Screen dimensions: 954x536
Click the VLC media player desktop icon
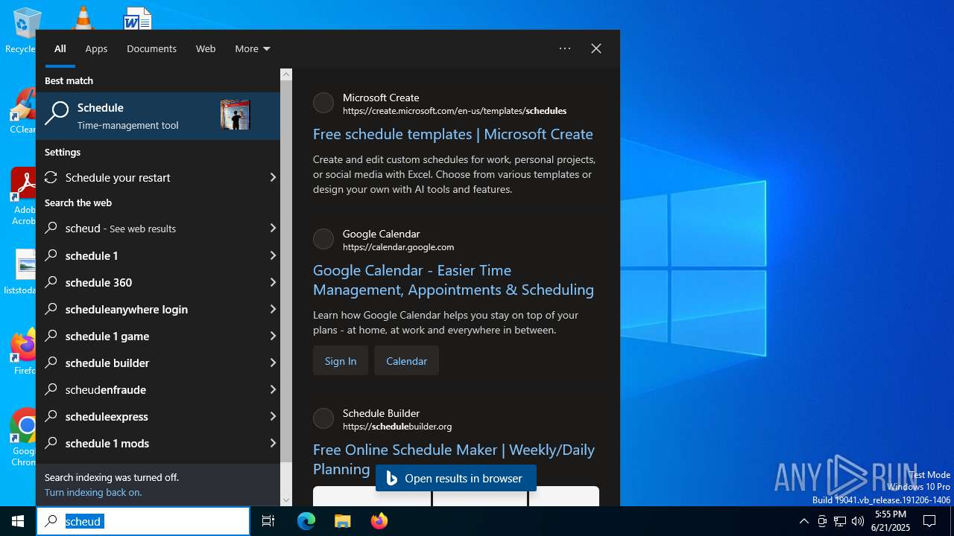[83, 18]
